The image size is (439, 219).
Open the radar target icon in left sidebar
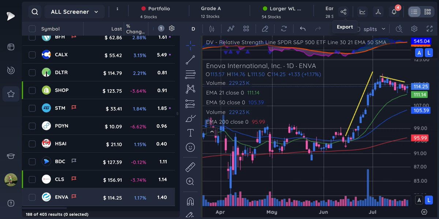pos(11,71)
